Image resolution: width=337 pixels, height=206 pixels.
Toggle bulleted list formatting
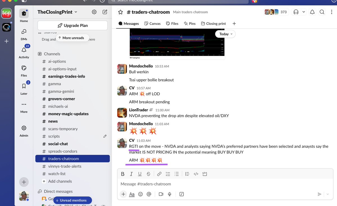click(177, 174)
